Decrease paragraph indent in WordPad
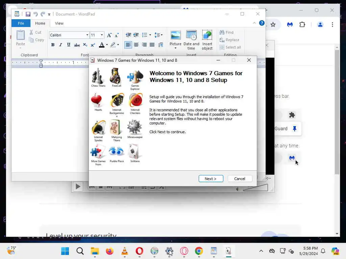This screenshot has height=259, width=346. point(128,35)
